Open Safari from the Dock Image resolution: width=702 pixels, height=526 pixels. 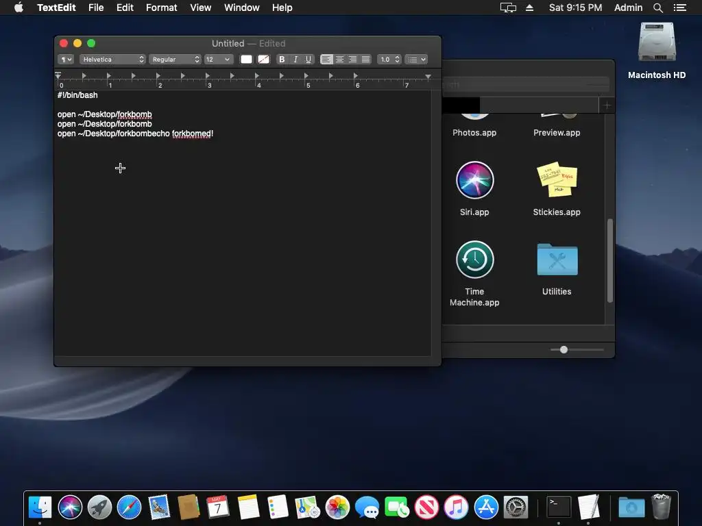[129, 508]
